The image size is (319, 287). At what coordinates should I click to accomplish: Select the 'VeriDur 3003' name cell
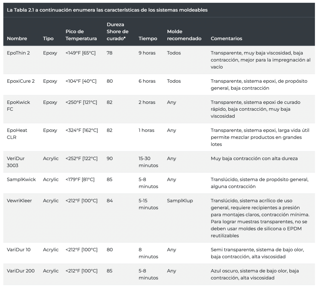click(x=16, y=162)
